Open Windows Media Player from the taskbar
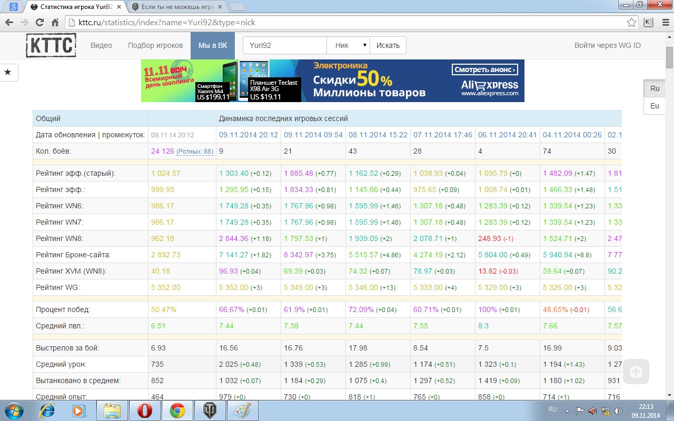The height and width of the screenshot is (421, 674). coord(80,410)
